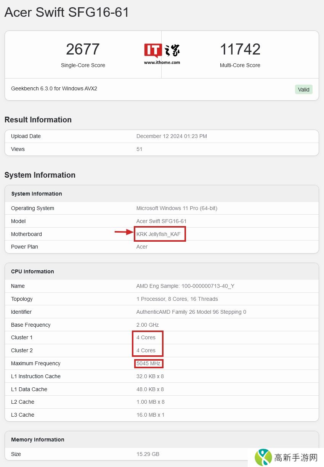Click the KRK Jellyfish_KAF motherboard value
The image size is (324, 467).
pos(159,234)
